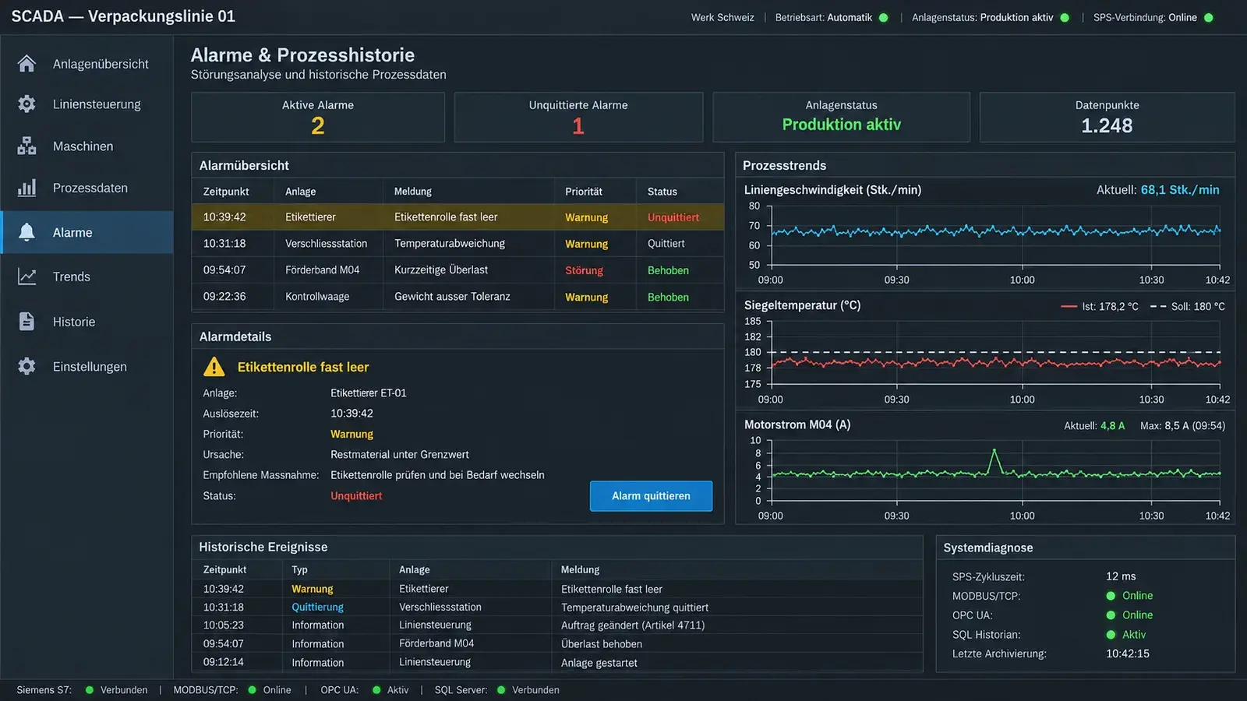Click MODBUS/TCP green dot in Systemdiagnose

tap(1111, 596)
